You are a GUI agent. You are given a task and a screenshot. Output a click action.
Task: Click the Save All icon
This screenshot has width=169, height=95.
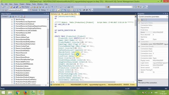[x=17, y=7]
